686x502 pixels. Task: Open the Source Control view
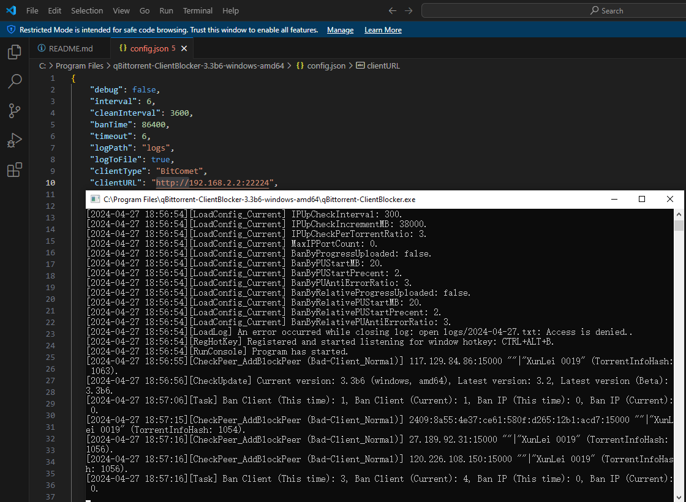15,111
